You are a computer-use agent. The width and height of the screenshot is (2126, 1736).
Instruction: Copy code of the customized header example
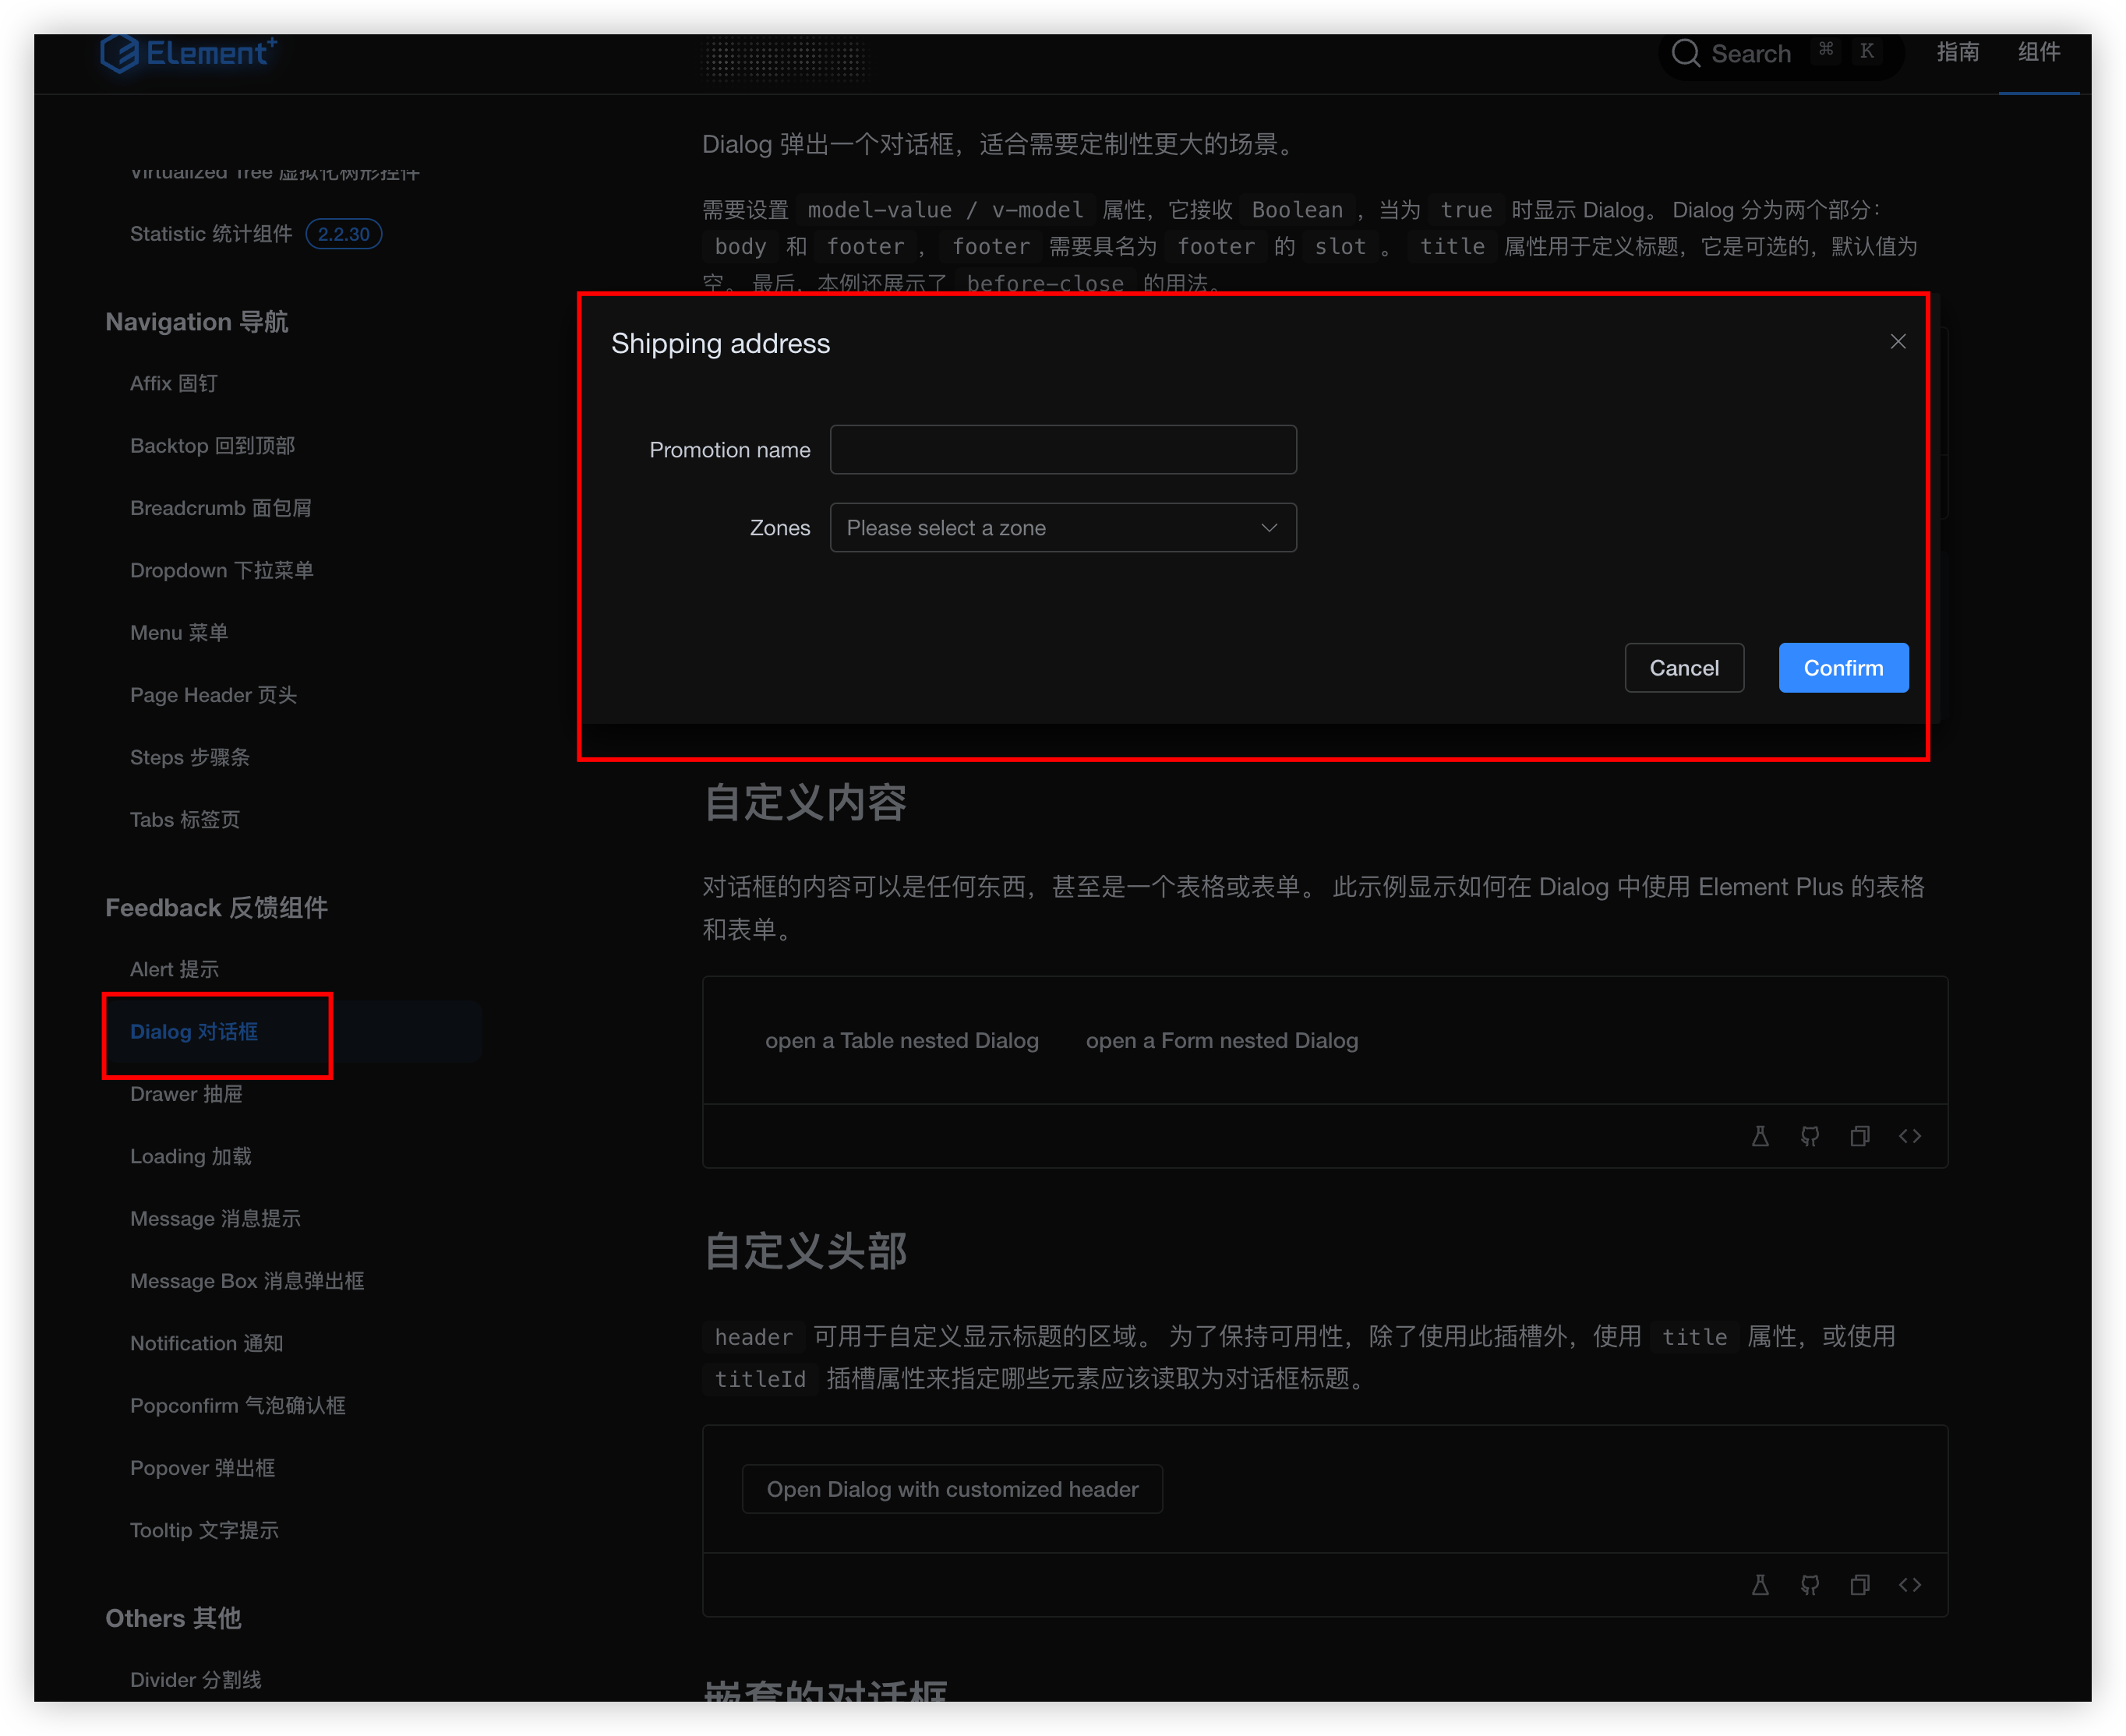(x=1860, y=1584)
